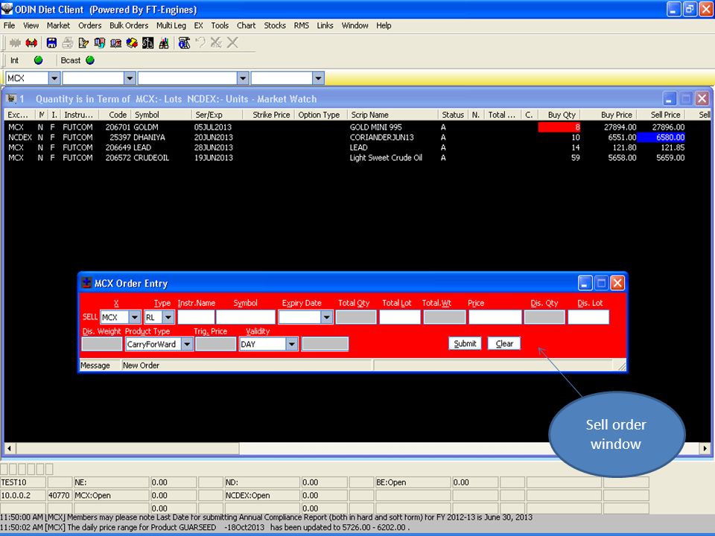Click the Submit button in Order Entry
Screen dimensions: 715x536
tap(465, 344)
